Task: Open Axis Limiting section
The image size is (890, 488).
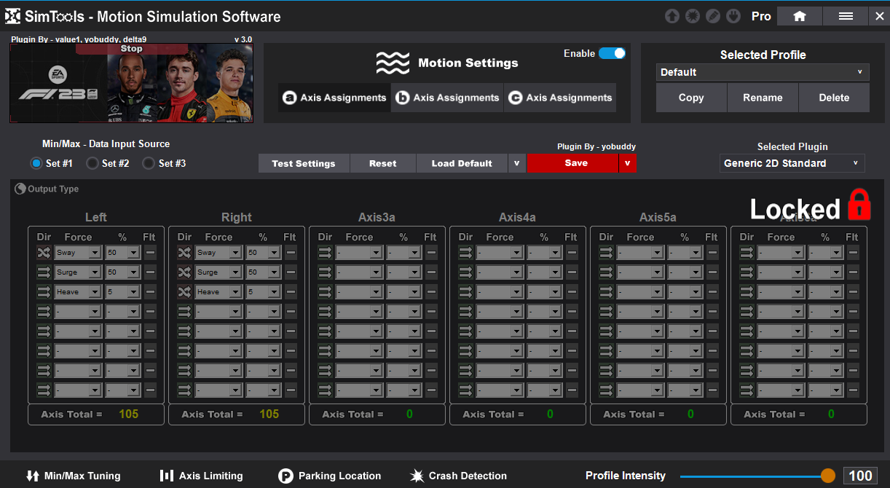Action: (201, 476)
